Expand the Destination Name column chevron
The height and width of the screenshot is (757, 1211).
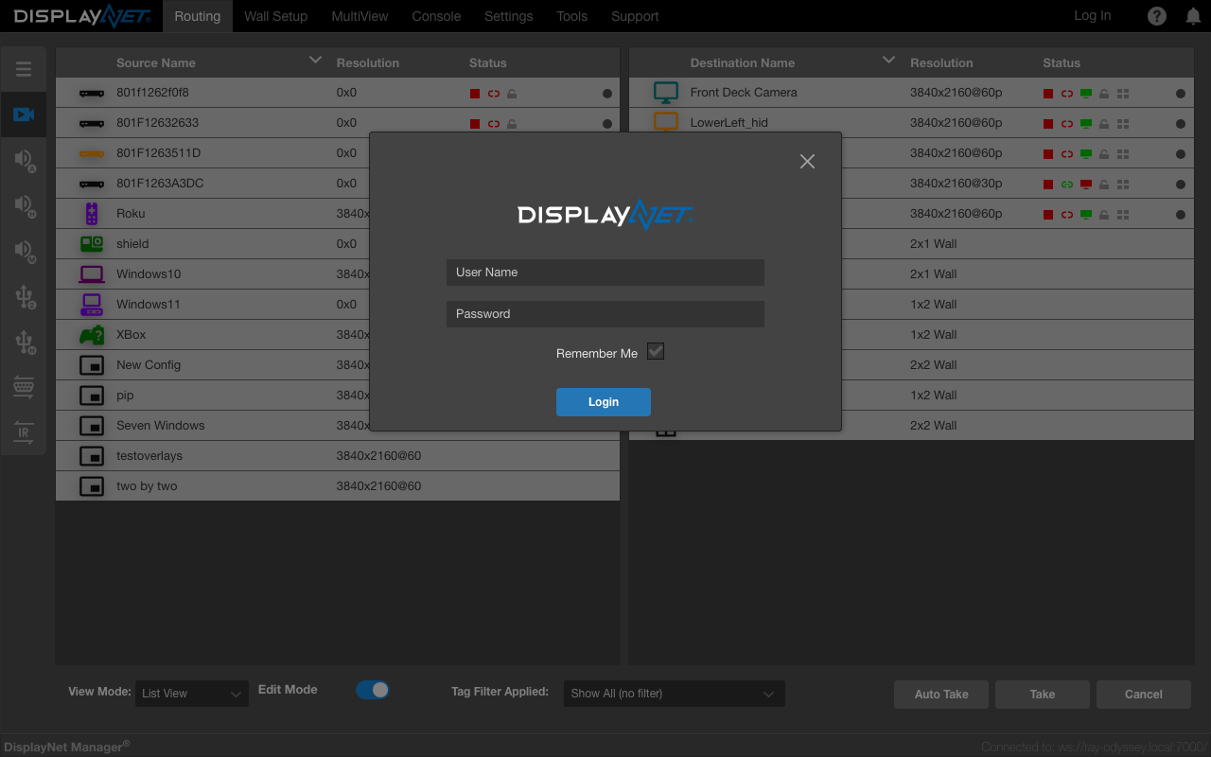(888, 61)
